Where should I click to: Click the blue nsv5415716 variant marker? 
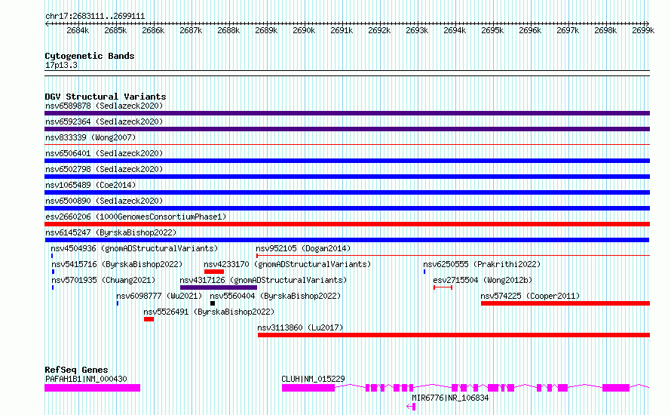pos(53,272)
